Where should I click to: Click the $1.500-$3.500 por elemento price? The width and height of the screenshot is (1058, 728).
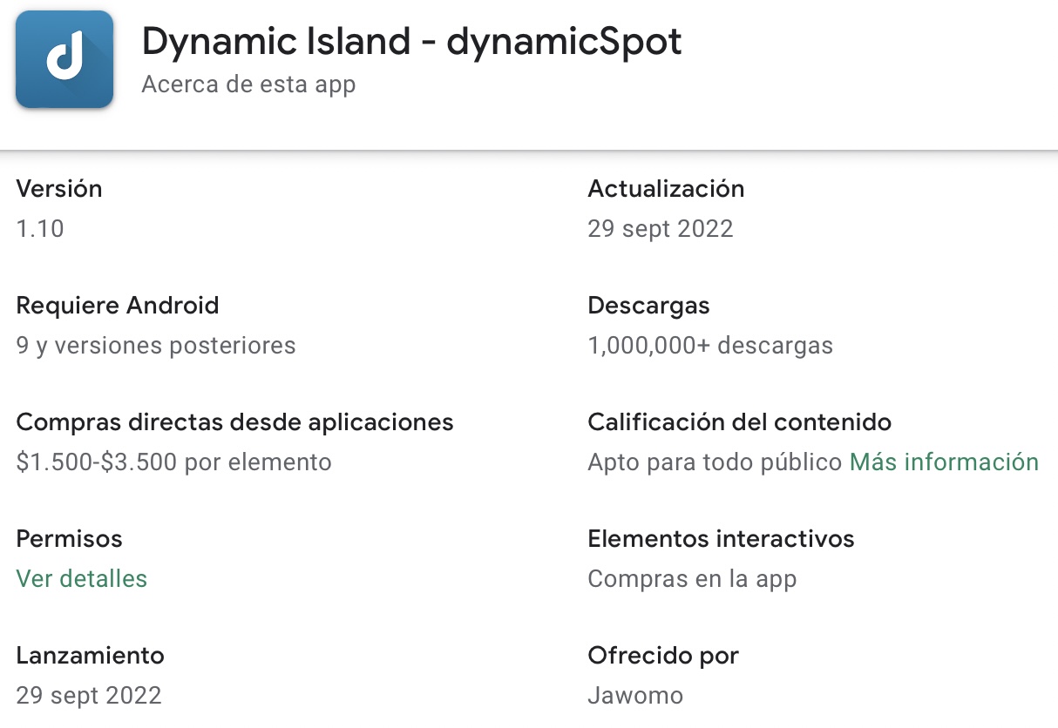[174, 462]
